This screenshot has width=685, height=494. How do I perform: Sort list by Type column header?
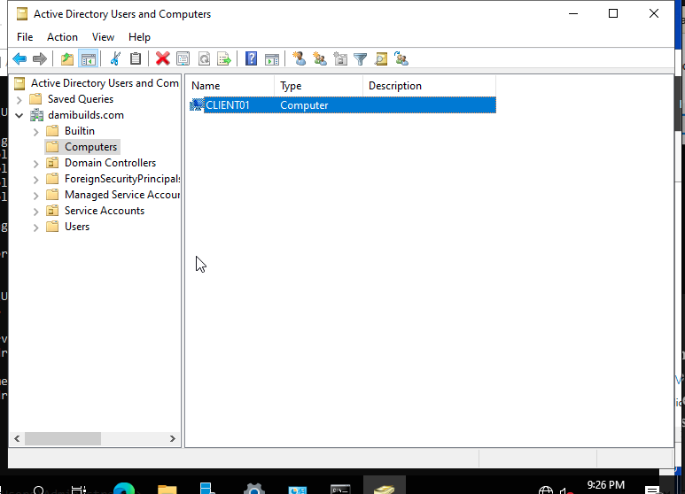318,86
